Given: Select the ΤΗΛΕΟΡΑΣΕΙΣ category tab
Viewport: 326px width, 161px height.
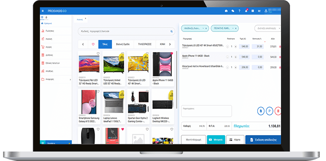Looking at the screenshot, I should coord(144,44).
